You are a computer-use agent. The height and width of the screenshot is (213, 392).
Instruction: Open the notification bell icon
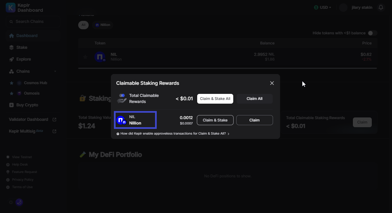(x=381, y=7)
